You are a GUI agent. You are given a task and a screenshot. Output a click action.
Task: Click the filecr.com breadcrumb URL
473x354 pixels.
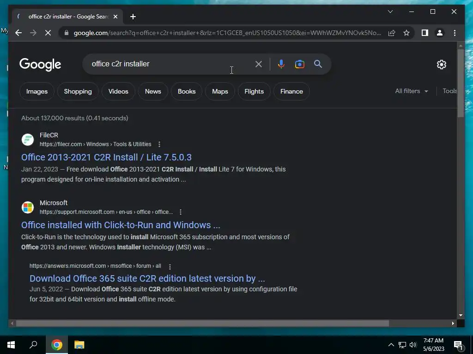pyautogui.click(x=95, y=144)
